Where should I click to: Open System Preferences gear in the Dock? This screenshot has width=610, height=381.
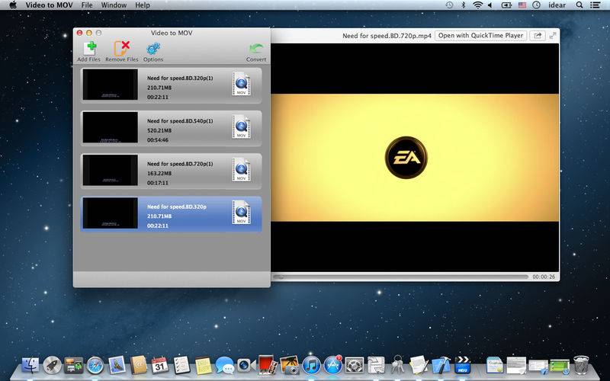pos(355,366)
